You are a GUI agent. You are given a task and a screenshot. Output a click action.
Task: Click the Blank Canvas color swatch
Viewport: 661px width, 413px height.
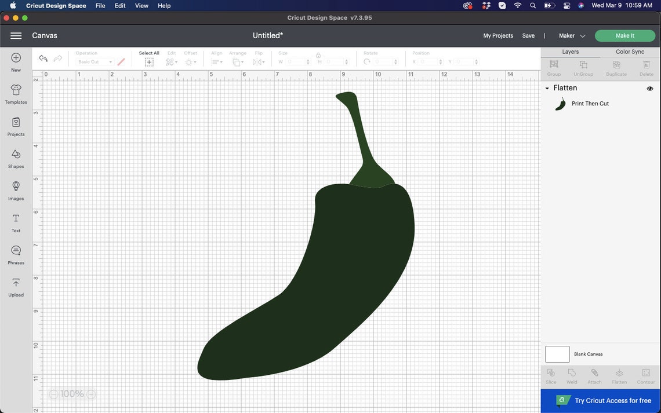coord(557,354)
